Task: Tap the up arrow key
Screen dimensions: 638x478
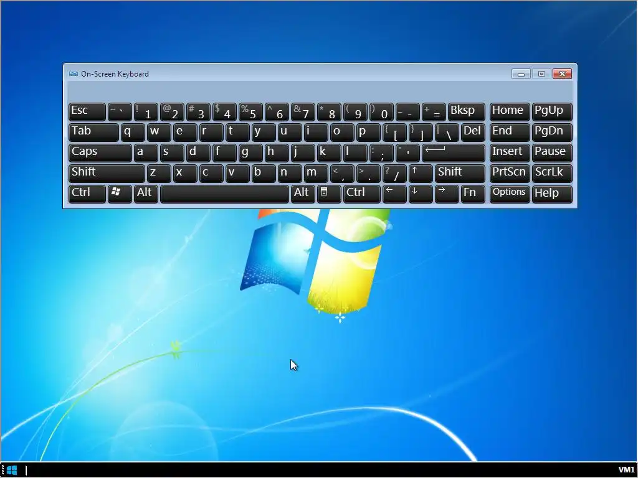Action: click(421, 174)
